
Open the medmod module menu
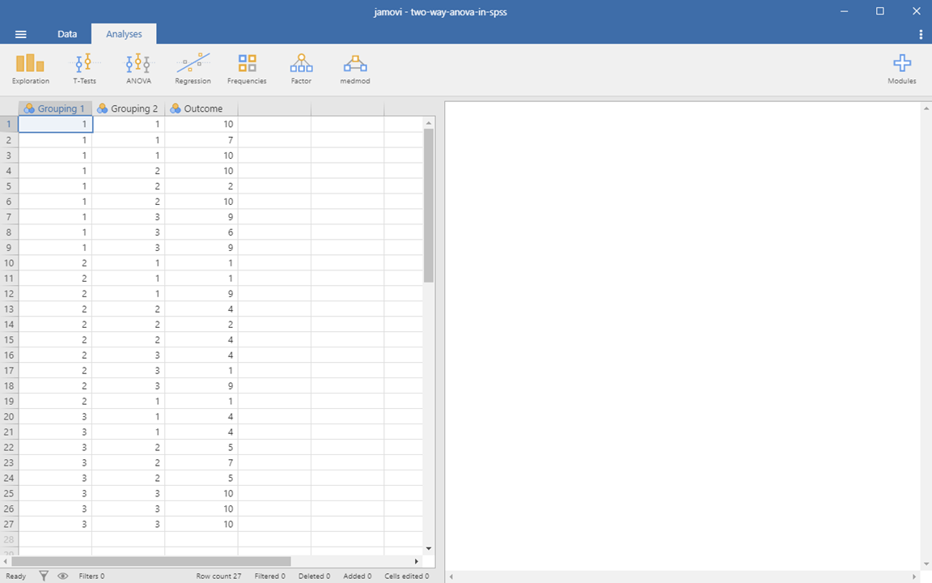click(355, 69)
